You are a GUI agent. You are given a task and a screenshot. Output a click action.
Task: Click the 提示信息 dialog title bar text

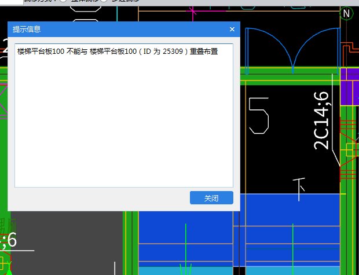[27, 30]
